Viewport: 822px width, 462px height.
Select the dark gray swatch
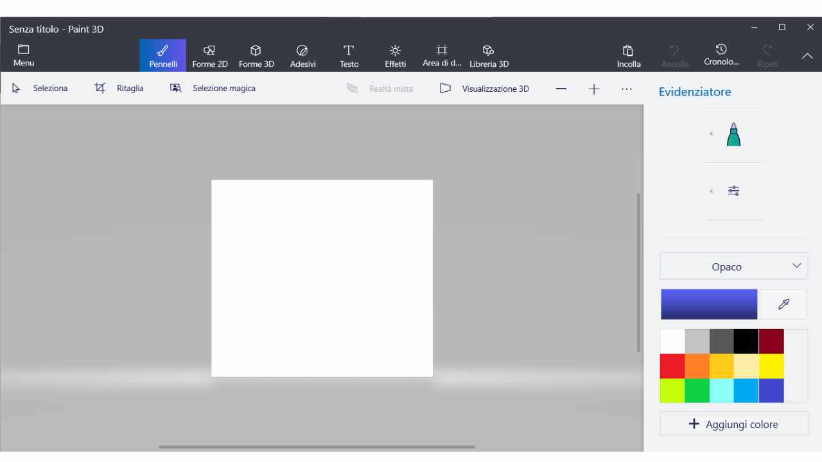pyautogui.click(x=722, y=341)
